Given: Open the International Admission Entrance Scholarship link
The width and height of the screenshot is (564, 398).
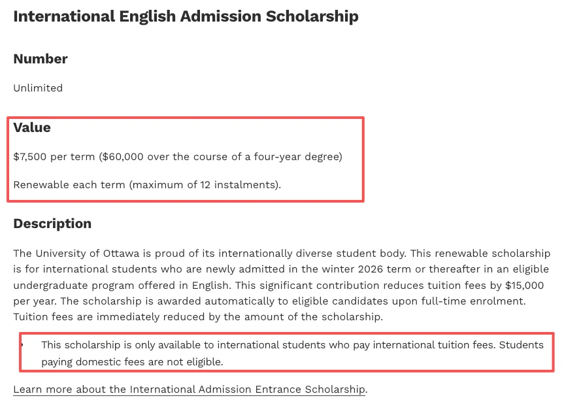Looking at the screenshot, I should point(190,390).
